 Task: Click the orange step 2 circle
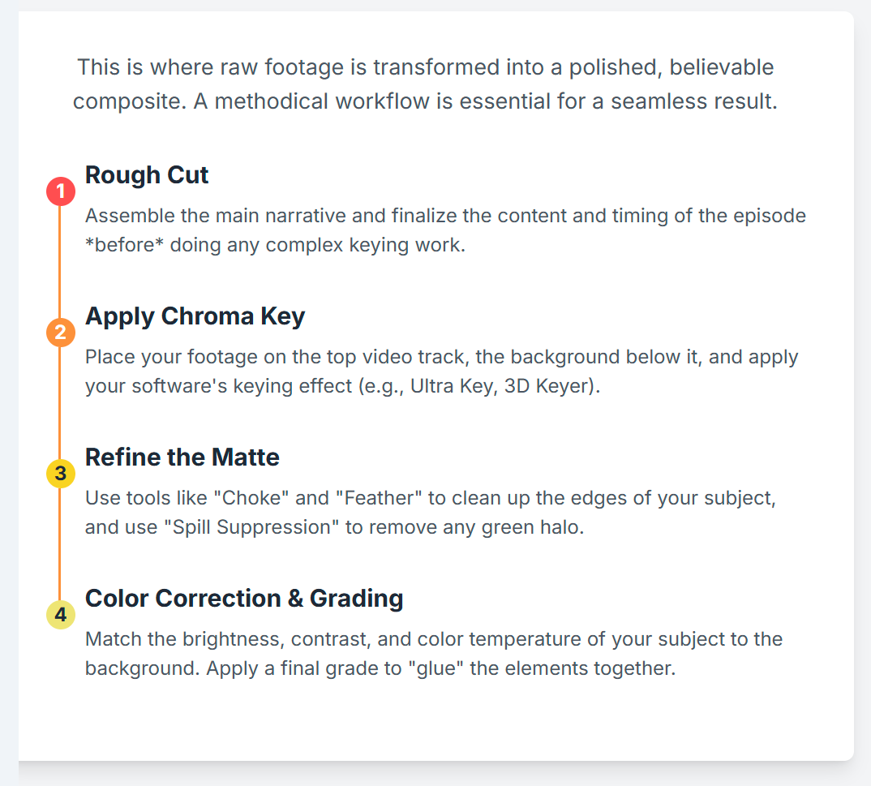[x=61, y=333]
